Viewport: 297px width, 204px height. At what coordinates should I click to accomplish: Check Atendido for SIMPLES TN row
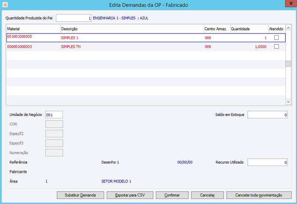tap(277, 47)
